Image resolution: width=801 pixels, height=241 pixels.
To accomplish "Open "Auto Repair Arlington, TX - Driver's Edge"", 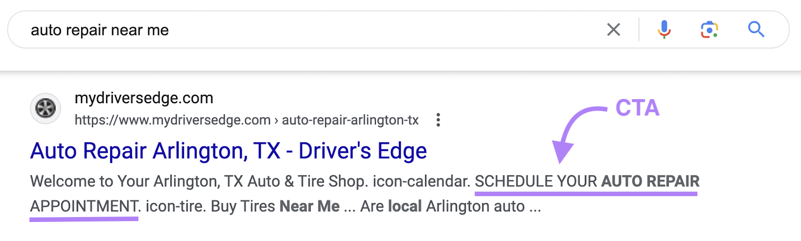I will 228,151.
